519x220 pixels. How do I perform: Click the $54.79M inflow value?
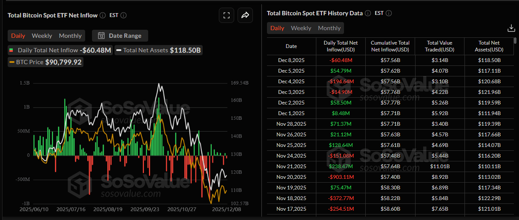tap(341, 71)
